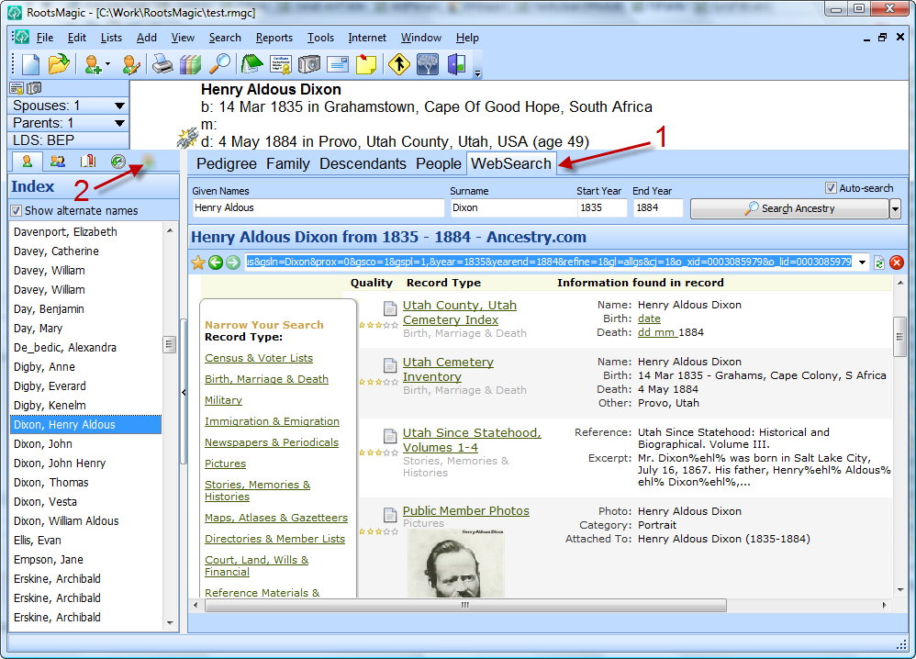Expand the Spouses: 1 dropdown
This screenshot has width=916, height=659.
[x=119, y=106]
